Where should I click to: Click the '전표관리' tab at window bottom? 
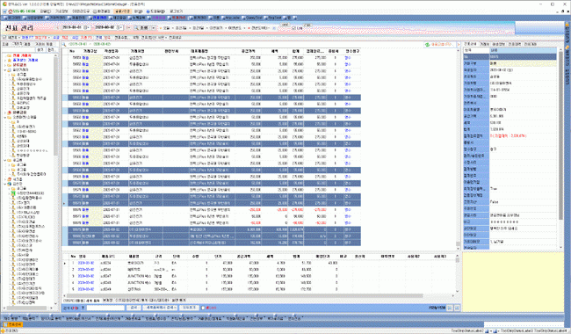(x=13, y=324)
